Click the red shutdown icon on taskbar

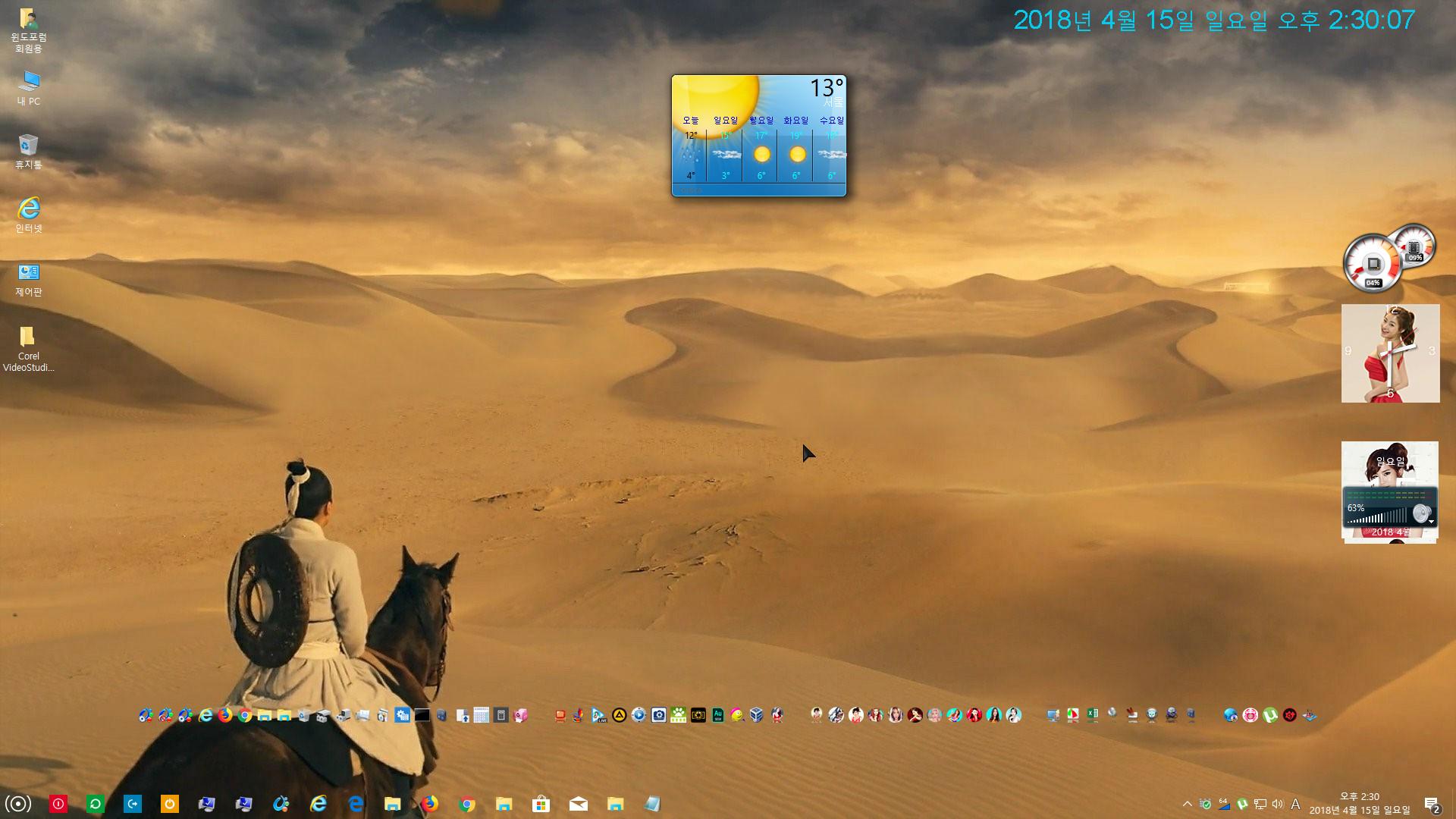58,804
